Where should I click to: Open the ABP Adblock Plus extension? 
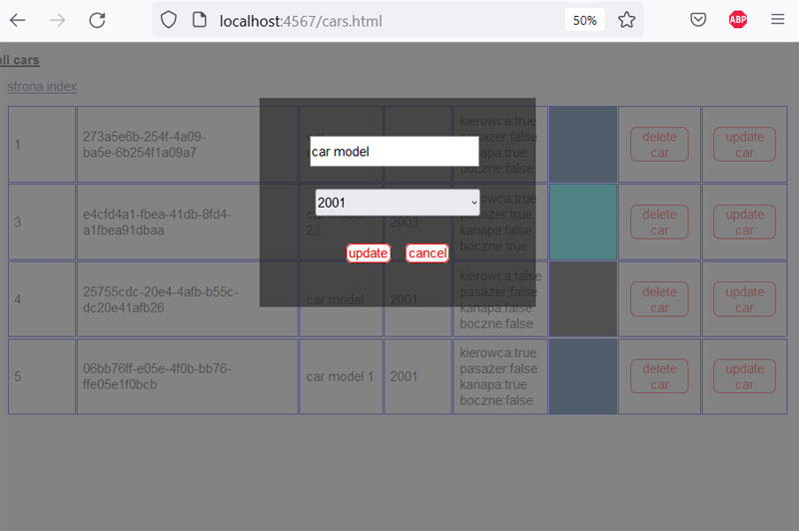pos(738,20)
